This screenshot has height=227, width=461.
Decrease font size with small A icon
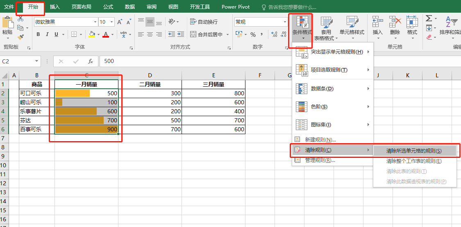(x=129, y=22)
